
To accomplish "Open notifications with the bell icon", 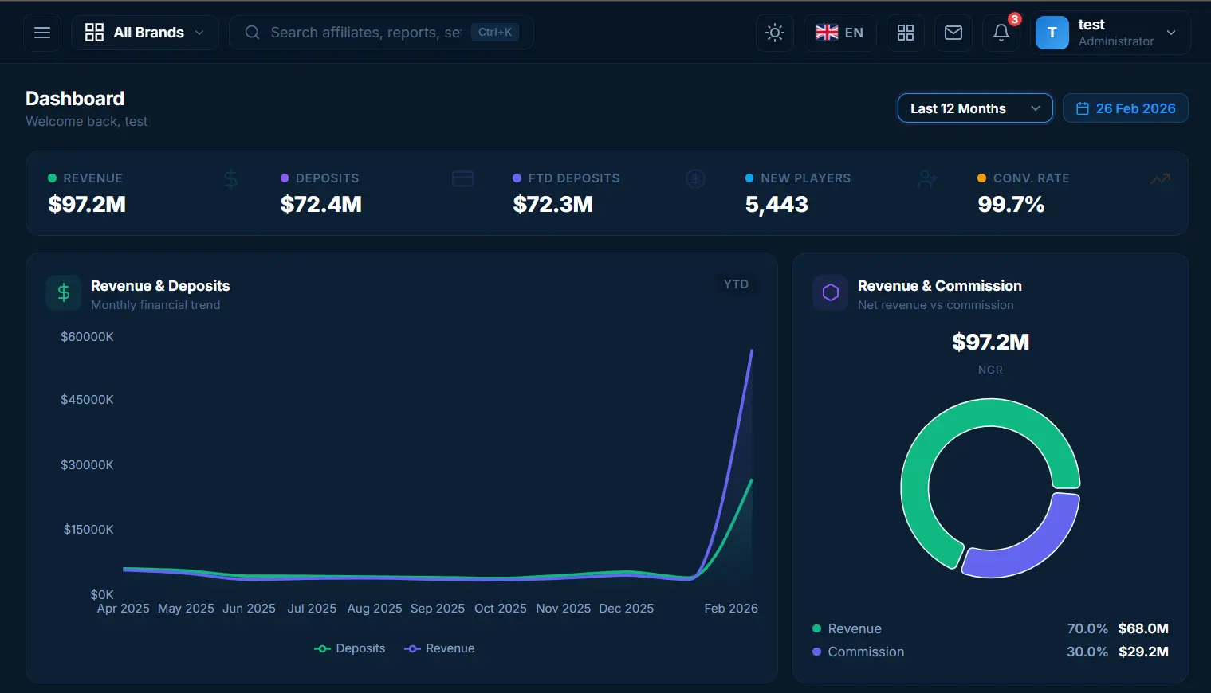I will pyautogui.click(x=1001, y=32).
